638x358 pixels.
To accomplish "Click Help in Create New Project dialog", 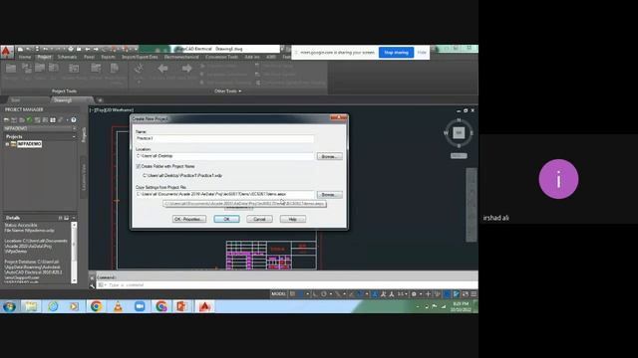I will tap(292, 219).
